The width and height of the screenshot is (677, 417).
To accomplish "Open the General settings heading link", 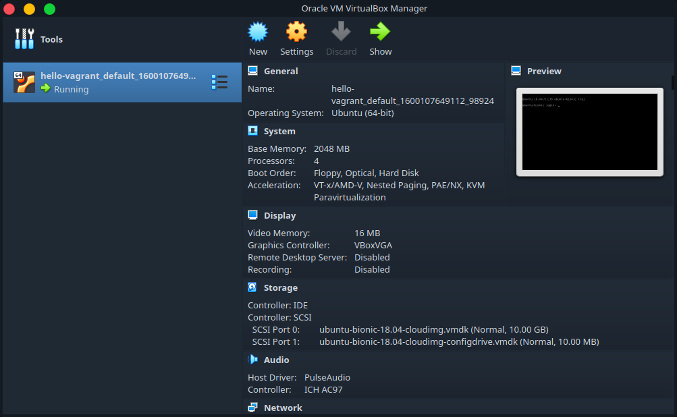I will pos(281,72).
